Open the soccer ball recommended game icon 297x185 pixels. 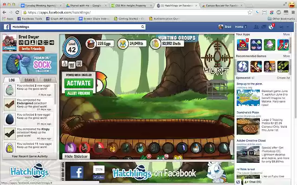pos(283,67)
